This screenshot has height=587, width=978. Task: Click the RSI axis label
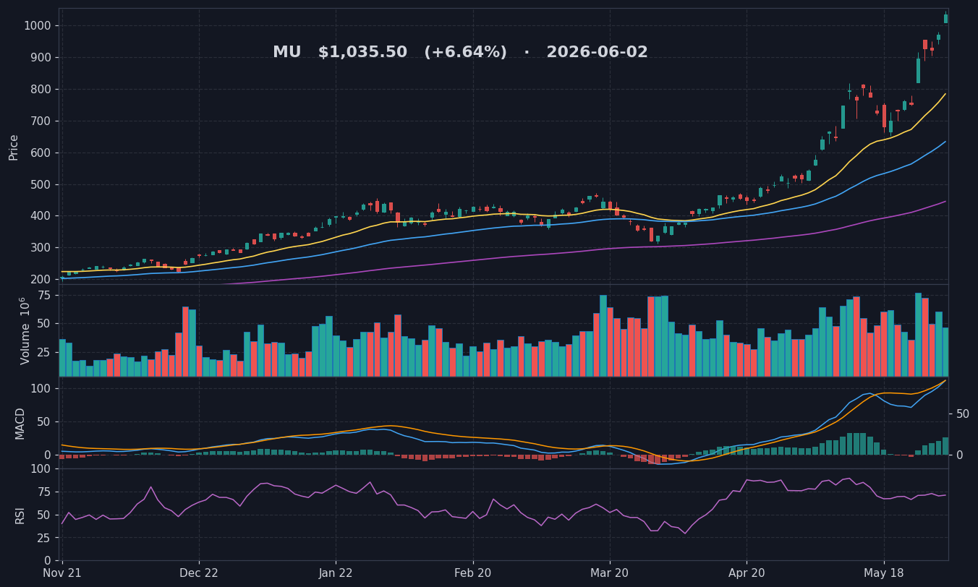tap(20, 515)
